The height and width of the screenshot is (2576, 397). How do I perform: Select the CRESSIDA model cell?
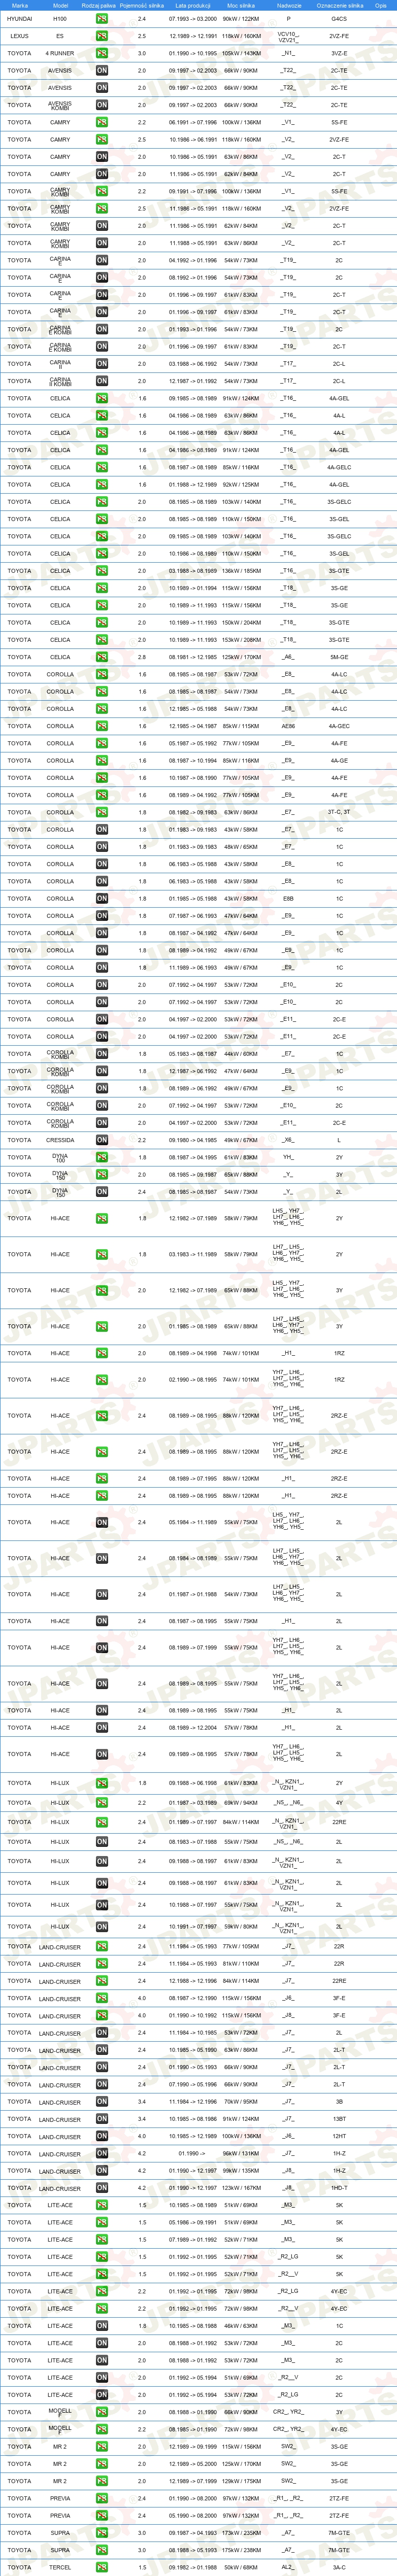pos(60,1140)
